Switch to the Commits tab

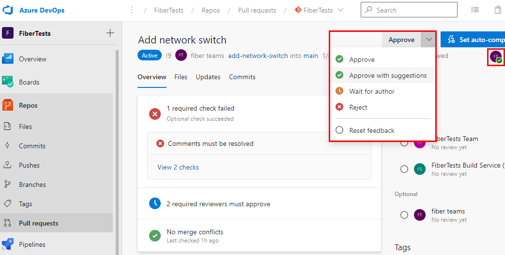tap(242, 77)
